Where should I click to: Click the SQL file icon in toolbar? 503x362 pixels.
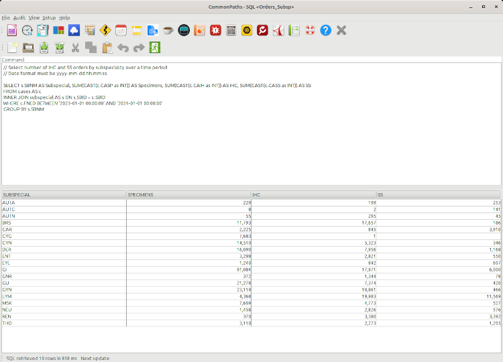click(152, 30)
